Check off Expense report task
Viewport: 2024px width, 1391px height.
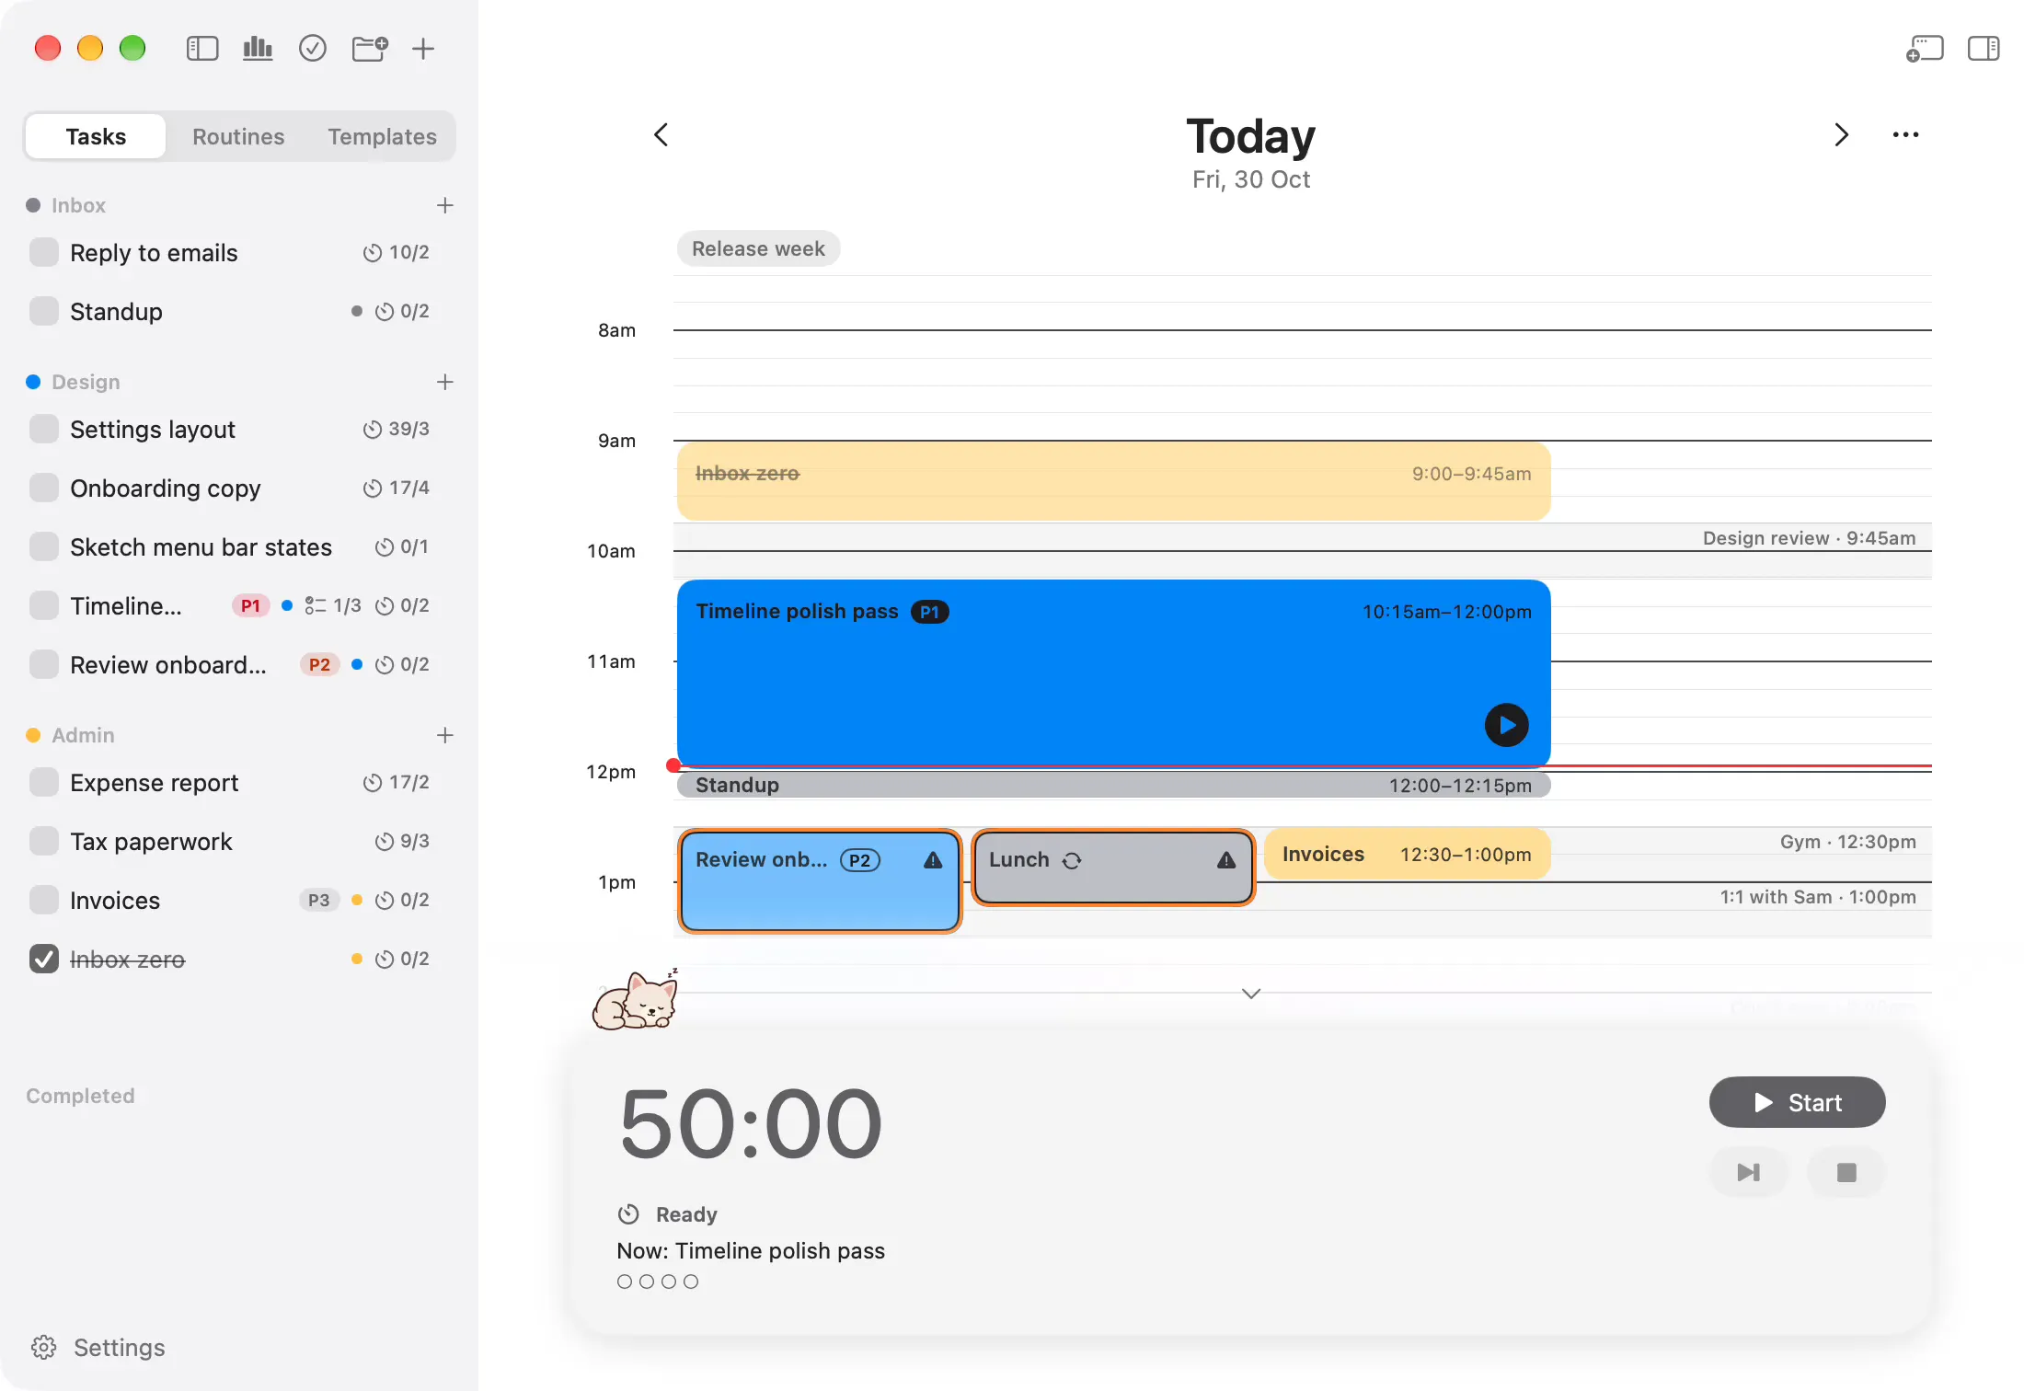[43, 782]
